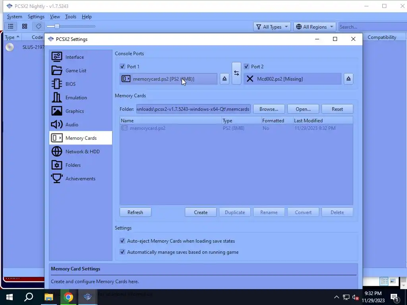The width and height of the screenshot is (407, 305).
Task: Open the Tools menu
Action: click(71, 17)
